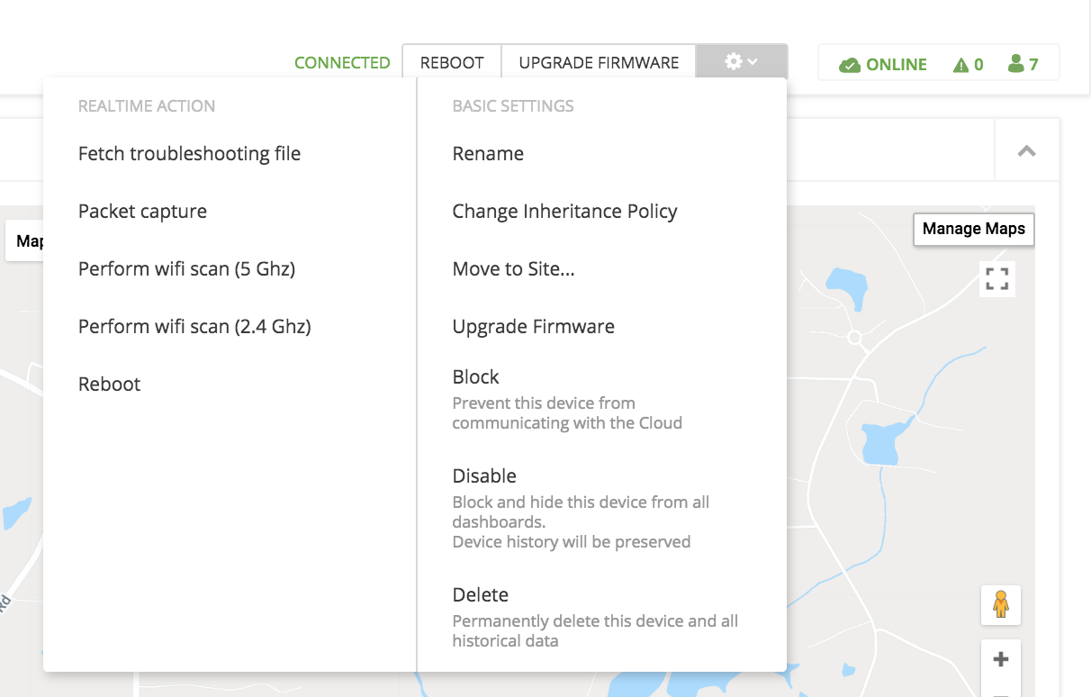Collapse the map panel with chevron
The image size is (1091, 697).
click(1026, 151)
